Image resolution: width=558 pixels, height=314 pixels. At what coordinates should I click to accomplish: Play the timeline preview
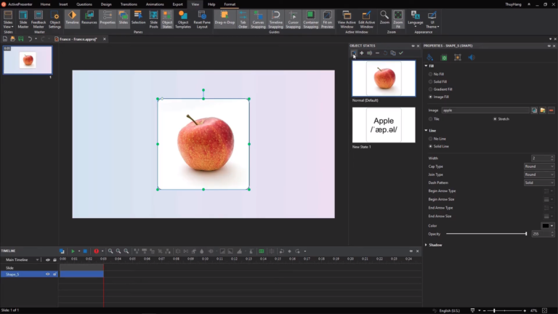pos(73,251)
